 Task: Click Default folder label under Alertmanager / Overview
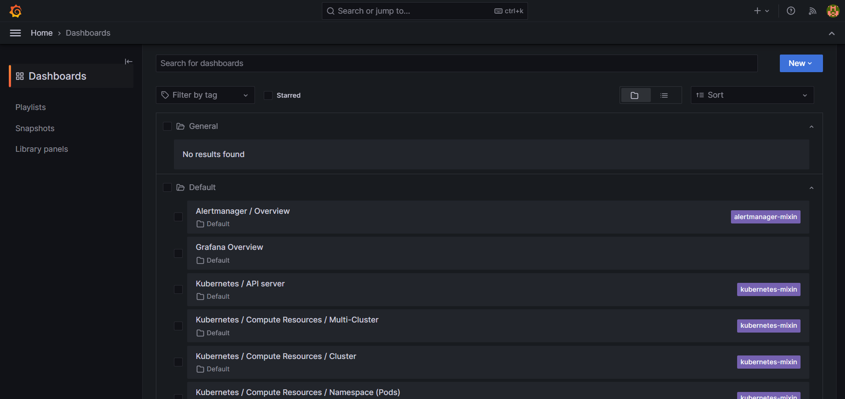tap(213, 224)
